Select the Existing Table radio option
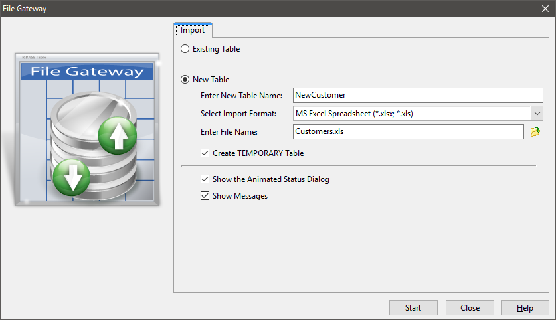Screen dimensions: 556x320 [x=185, y=49]
